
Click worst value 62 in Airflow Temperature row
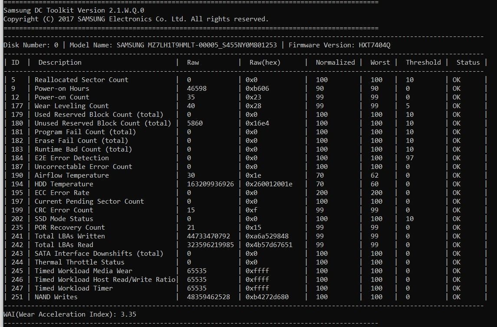374,175
